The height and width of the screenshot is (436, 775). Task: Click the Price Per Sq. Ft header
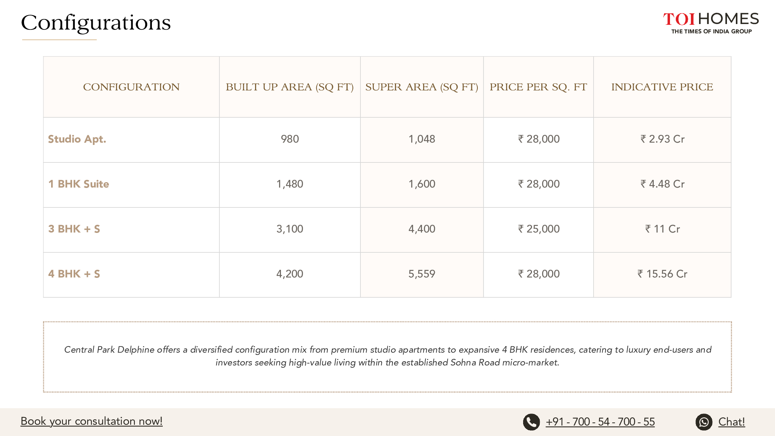pyautogui.click(x=538, y=87)
